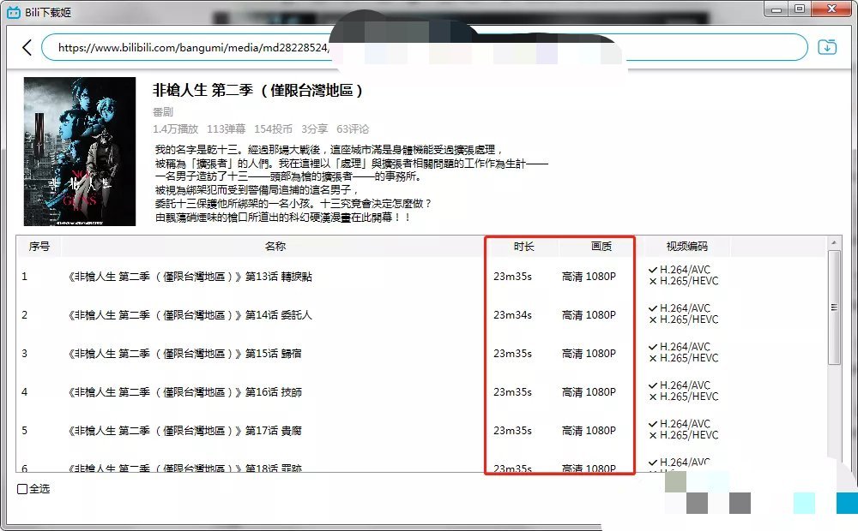Select the 第14话 委託人 episode row
This screenshot has width=858, height=531.
(421, 315)
